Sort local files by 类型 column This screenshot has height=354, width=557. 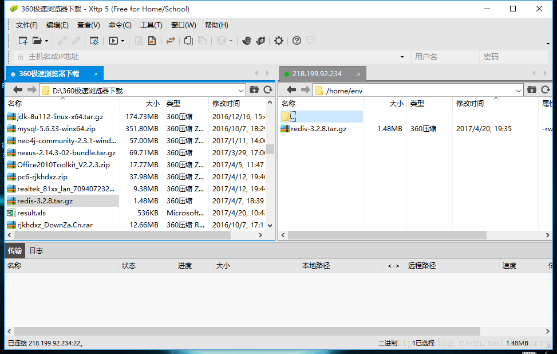(x=186, y=104)
